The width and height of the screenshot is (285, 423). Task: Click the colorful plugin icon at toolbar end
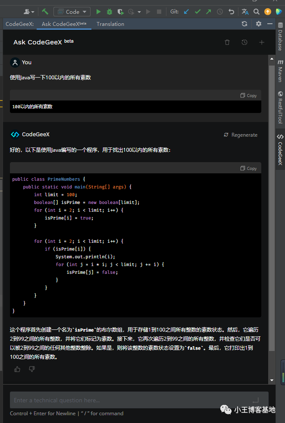[279, 12]
